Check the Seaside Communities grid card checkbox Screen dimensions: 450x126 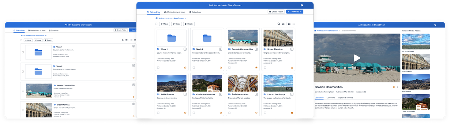[229, 67]
